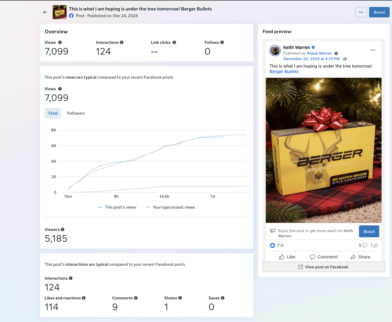Show info for Comments
Viewport: 392px width, 322px height.
click(136, 298)
